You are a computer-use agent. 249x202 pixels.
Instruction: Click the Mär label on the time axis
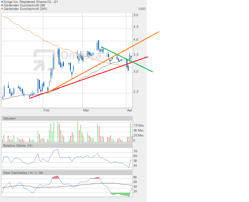[x=86, y=110]
